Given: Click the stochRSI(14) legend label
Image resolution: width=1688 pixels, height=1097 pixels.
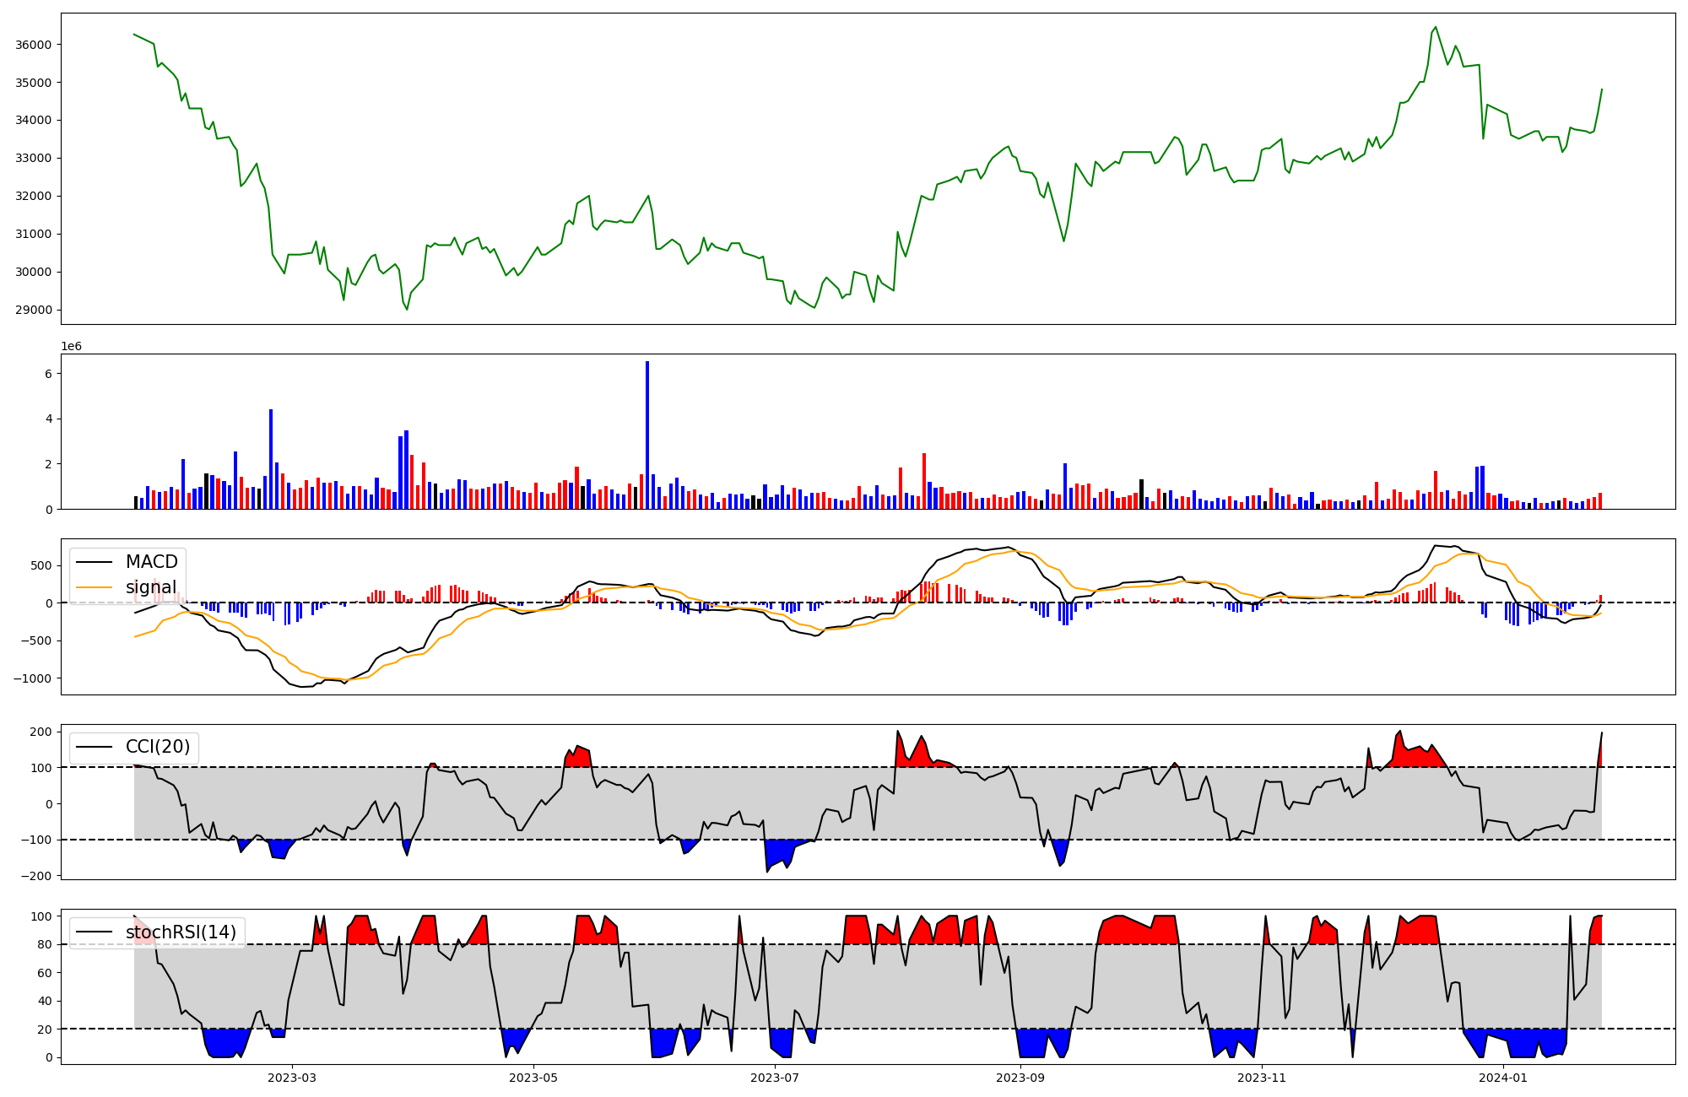Looking at the screenshot, I should pos(181,932).
